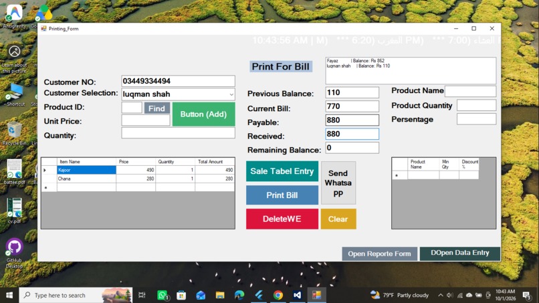Click the Printing_Form taskbar icon
The width and height of the screenshot is (539, 303).
[316, 295]
